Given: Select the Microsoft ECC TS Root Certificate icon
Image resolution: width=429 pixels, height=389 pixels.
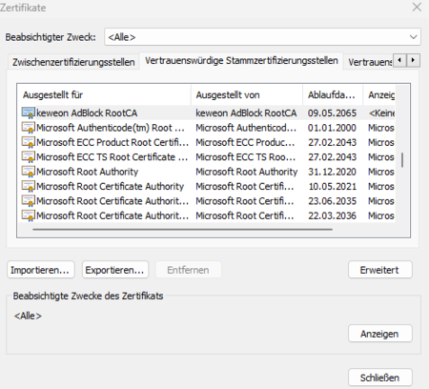Looking at the screenshot, I should pyautogui.click(x=28, y=156).
